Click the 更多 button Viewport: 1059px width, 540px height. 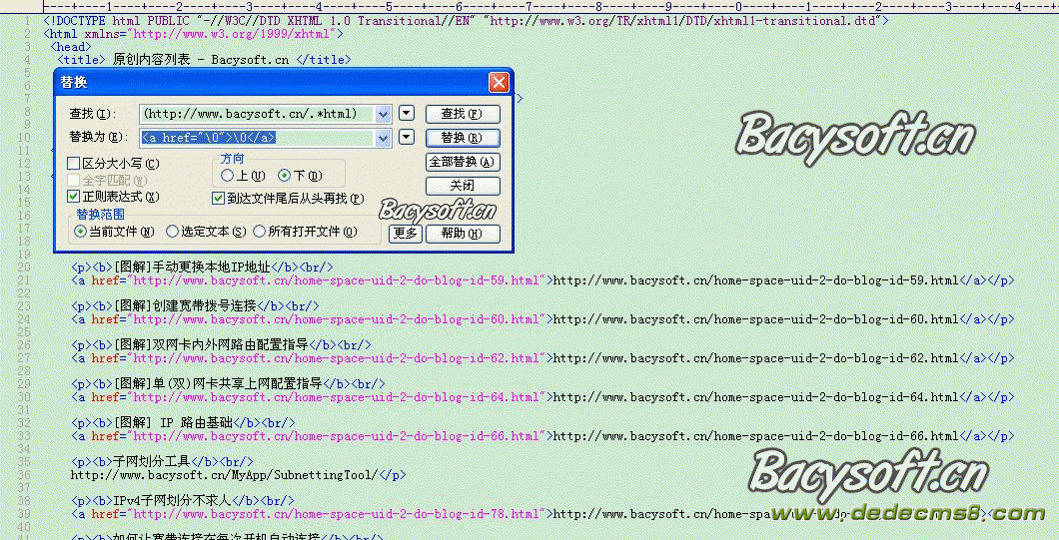[406, 234]
